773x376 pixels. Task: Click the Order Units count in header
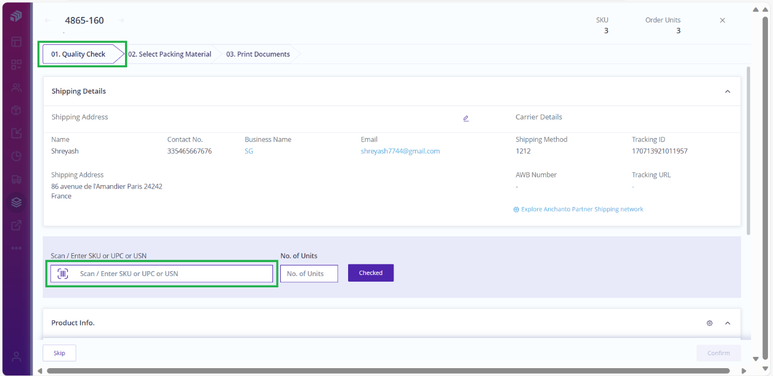click(678, 31)
